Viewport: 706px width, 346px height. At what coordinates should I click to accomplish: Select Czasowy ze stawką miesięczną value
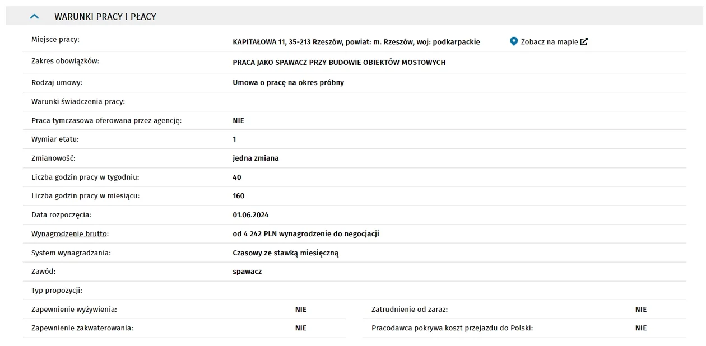point(286,253)
